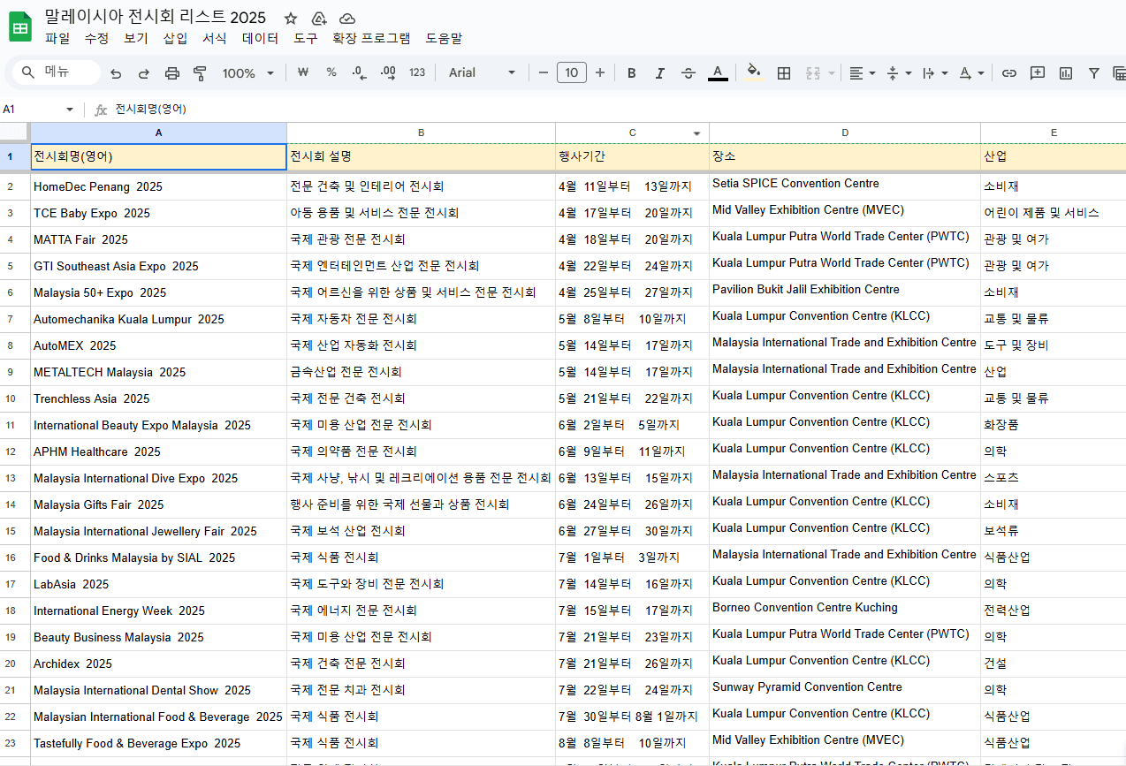Print the spreadsheet
Viewport: 1126px width, 766px height.
[172, 73]
